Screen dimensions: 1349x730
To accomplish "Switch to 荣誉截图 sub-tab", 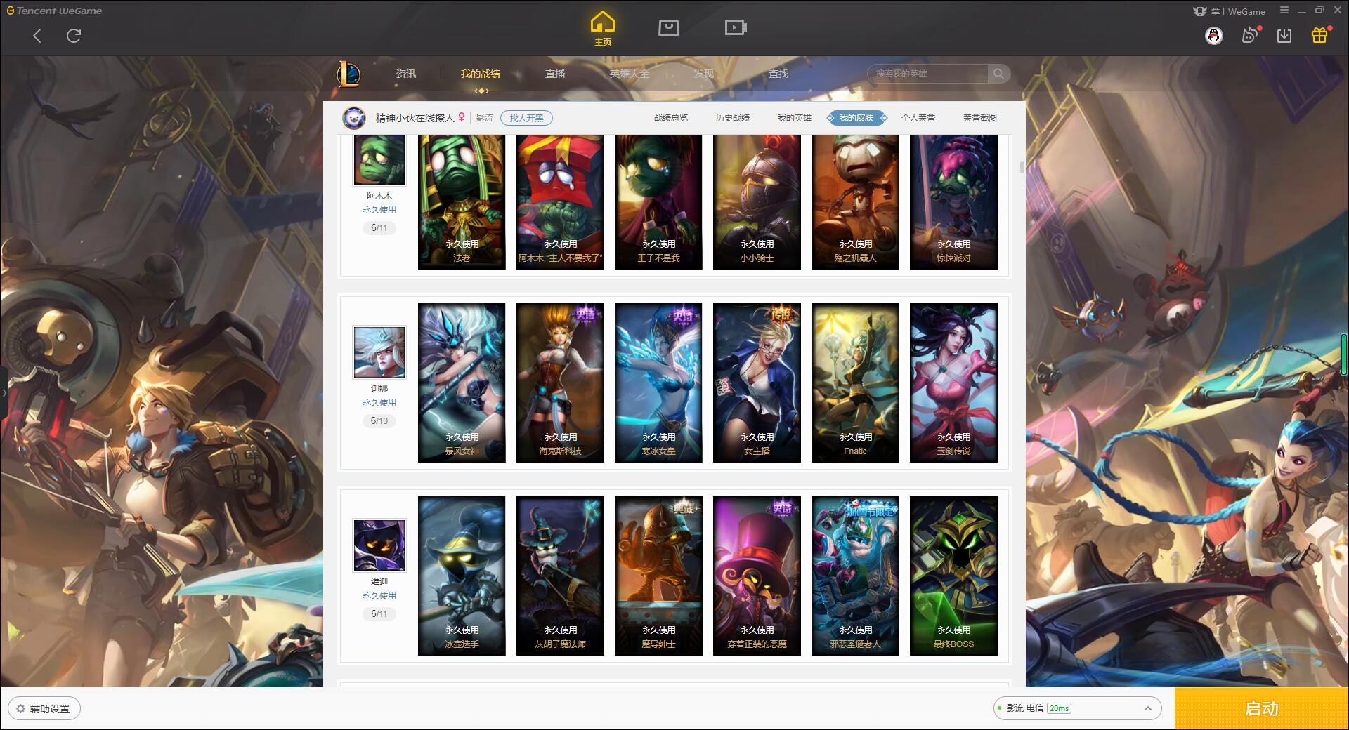I will [980, 118].
